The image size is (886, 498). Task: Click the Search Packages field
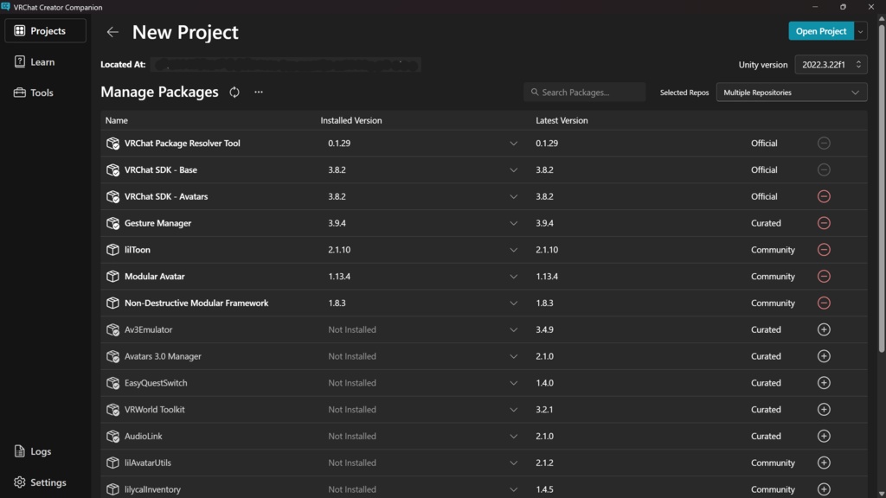[x=585, y=93]
